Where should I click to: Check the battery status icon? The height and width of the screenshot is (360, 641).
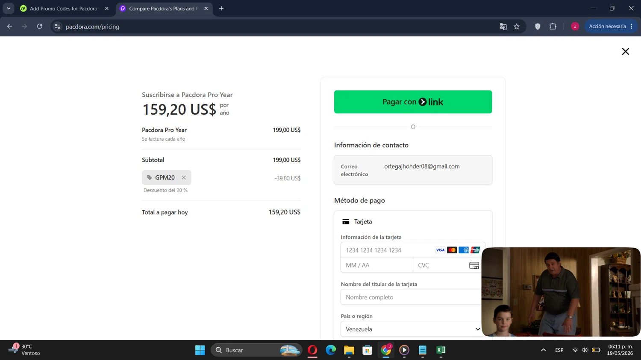(596, 350)
